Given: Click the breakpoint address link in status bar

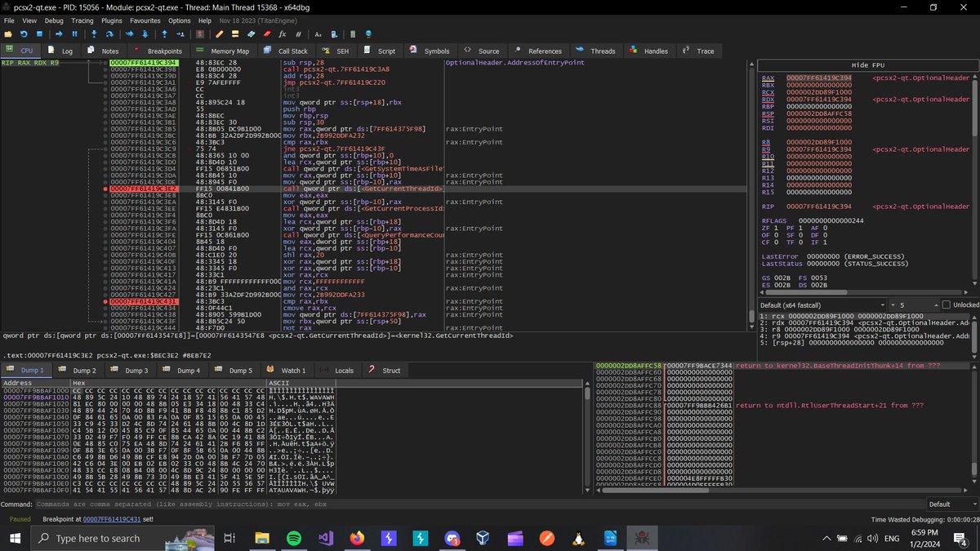Looking at the screenshot, I should [x=111, y=518].
